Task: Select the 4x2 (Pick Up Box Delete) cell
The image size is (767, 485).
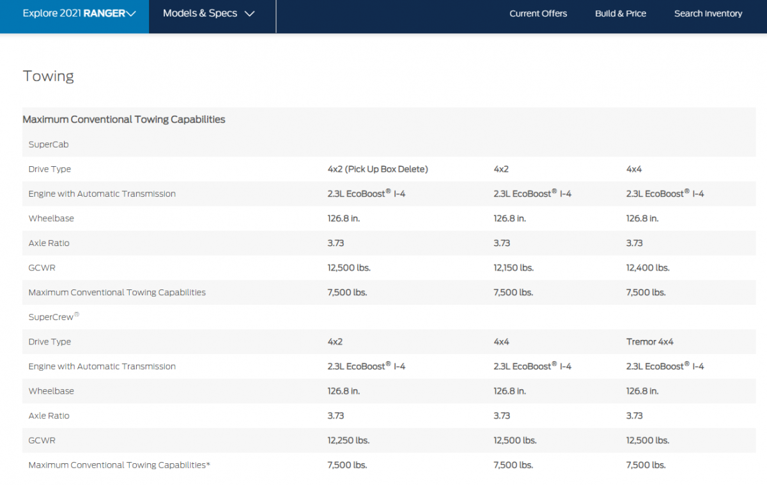Action: tap(377, 169)
